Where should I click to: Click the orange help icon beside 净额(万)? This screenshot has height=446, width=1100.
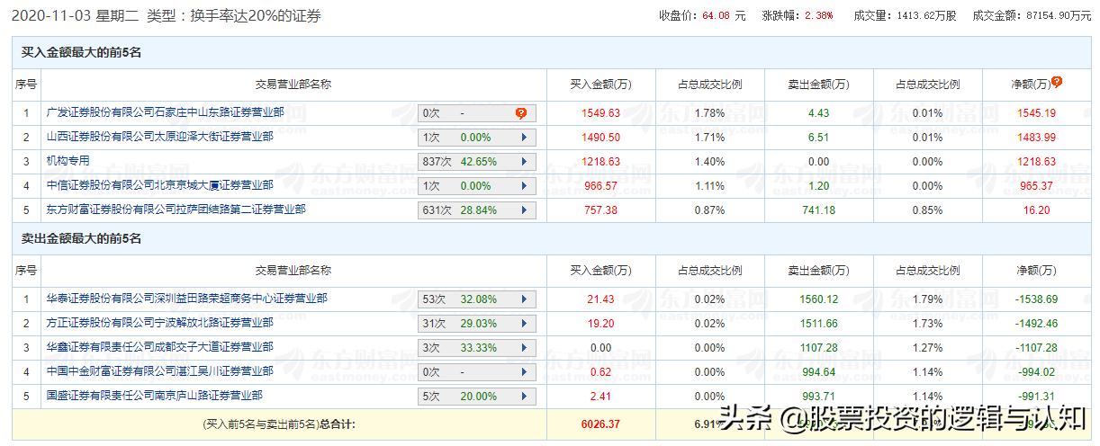pos(1057,82)
